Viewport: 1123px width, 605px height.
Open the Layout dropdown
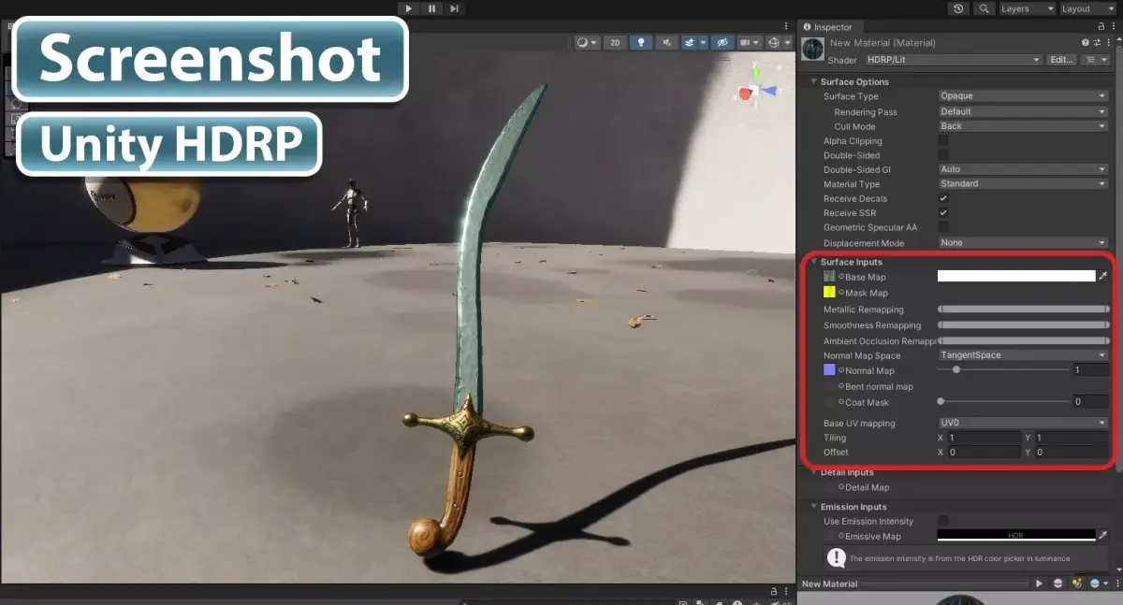pos(1087,8)
